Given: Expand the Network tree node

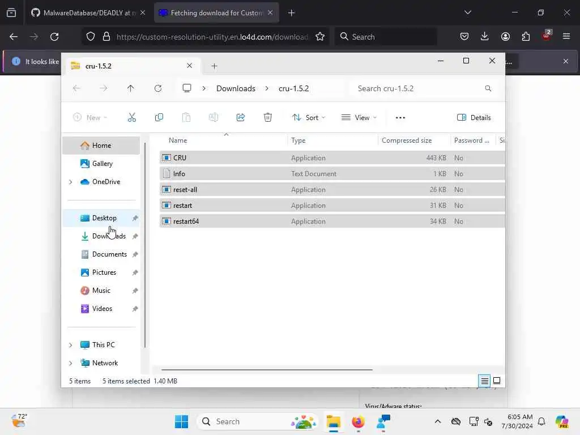Looking at the screenshot, I should click(x=71, y=363).
